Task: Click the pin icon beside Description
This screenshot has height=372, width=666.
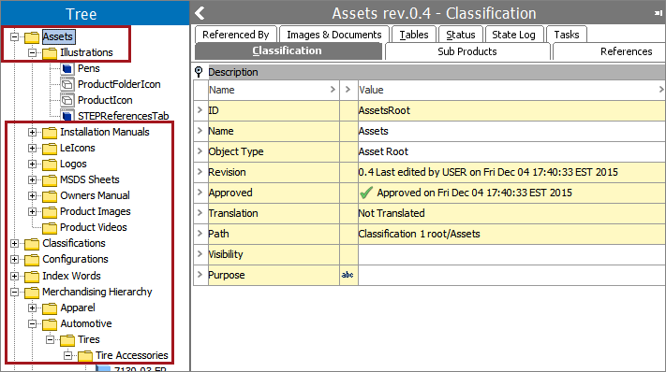Action: pyautogui.click(x=199, y=72)
